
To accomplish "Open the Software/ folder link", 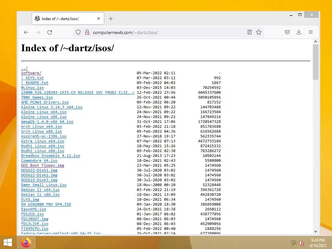I will pos(31,73).
